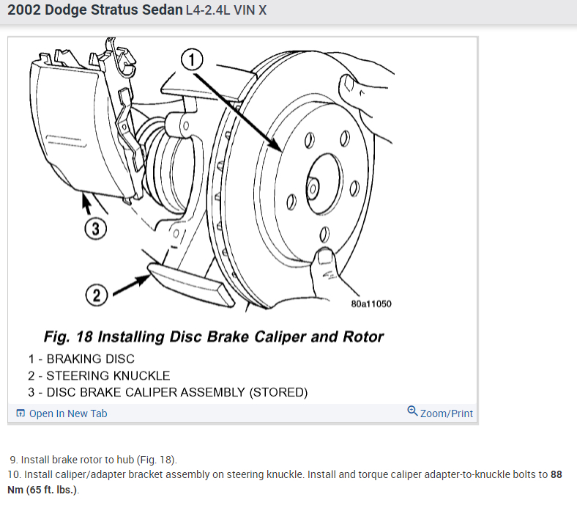Click the steering knuckle part in diagram
Image resolution: width=577 pixels, height=511 pixels.
191,284
